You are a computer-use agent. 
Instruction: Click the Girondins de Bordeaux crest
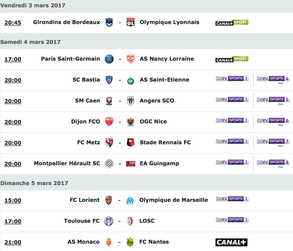pyautogui.click(x=109, y=22)
